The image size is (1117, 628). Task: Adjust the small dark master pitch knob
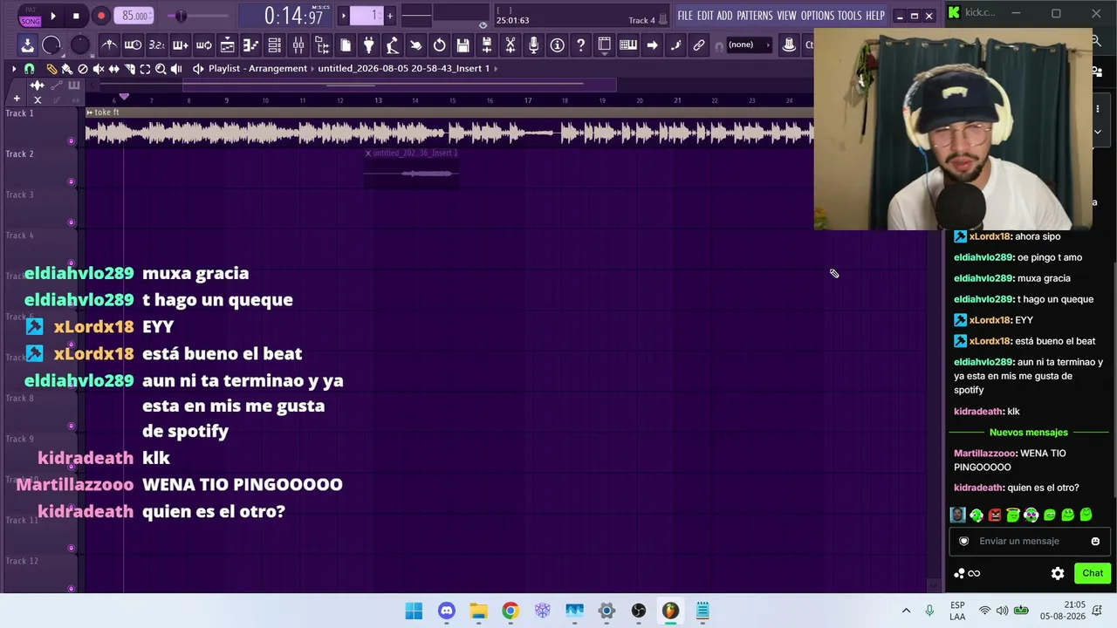[x=79, y=45]
